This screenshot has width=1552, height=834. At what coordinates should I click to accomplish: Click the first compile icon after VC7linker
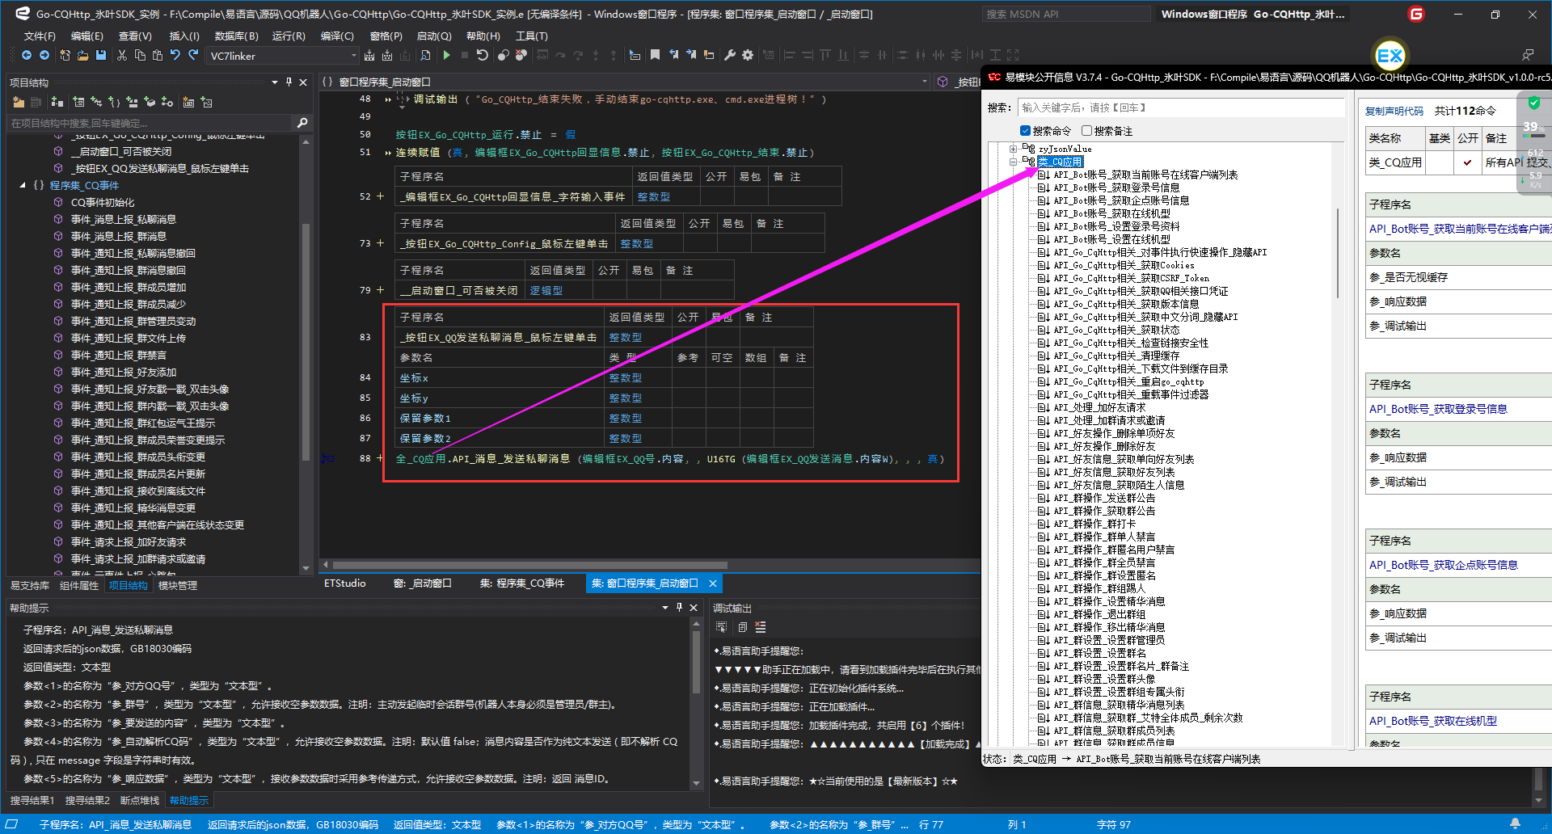point(369,55)
